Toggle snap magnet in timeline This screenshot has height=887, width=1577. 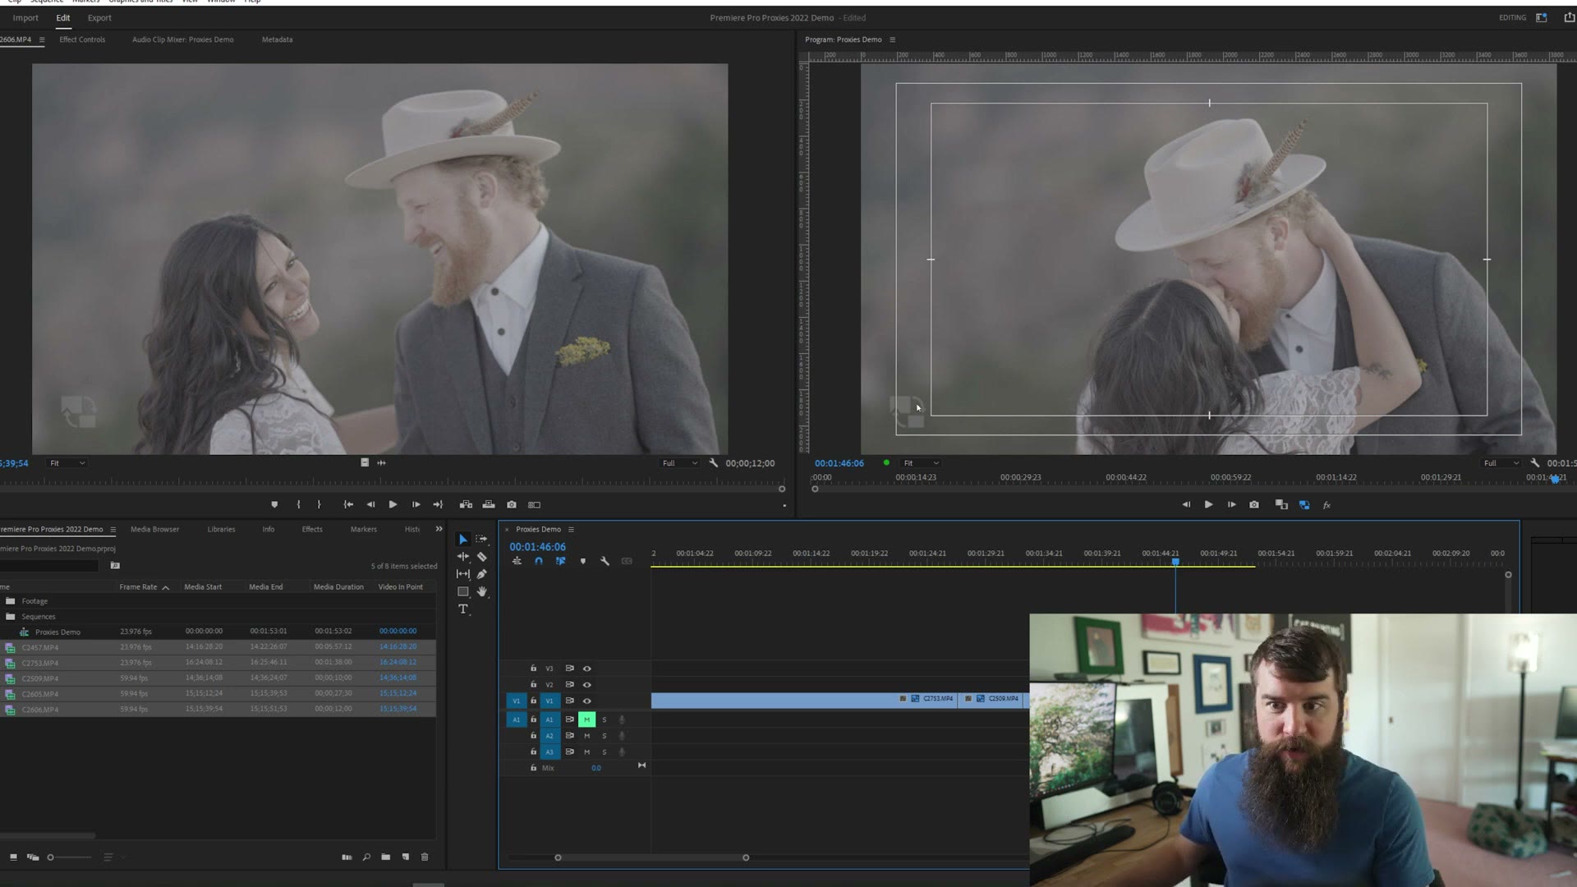(539, 561)
